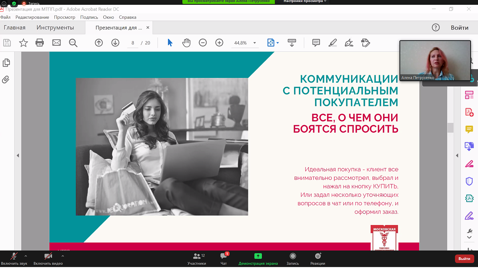Viewport: 478px width, 268px height.
Task: Open the Чат panel with unread message
Action: click(x=224, y=259)
